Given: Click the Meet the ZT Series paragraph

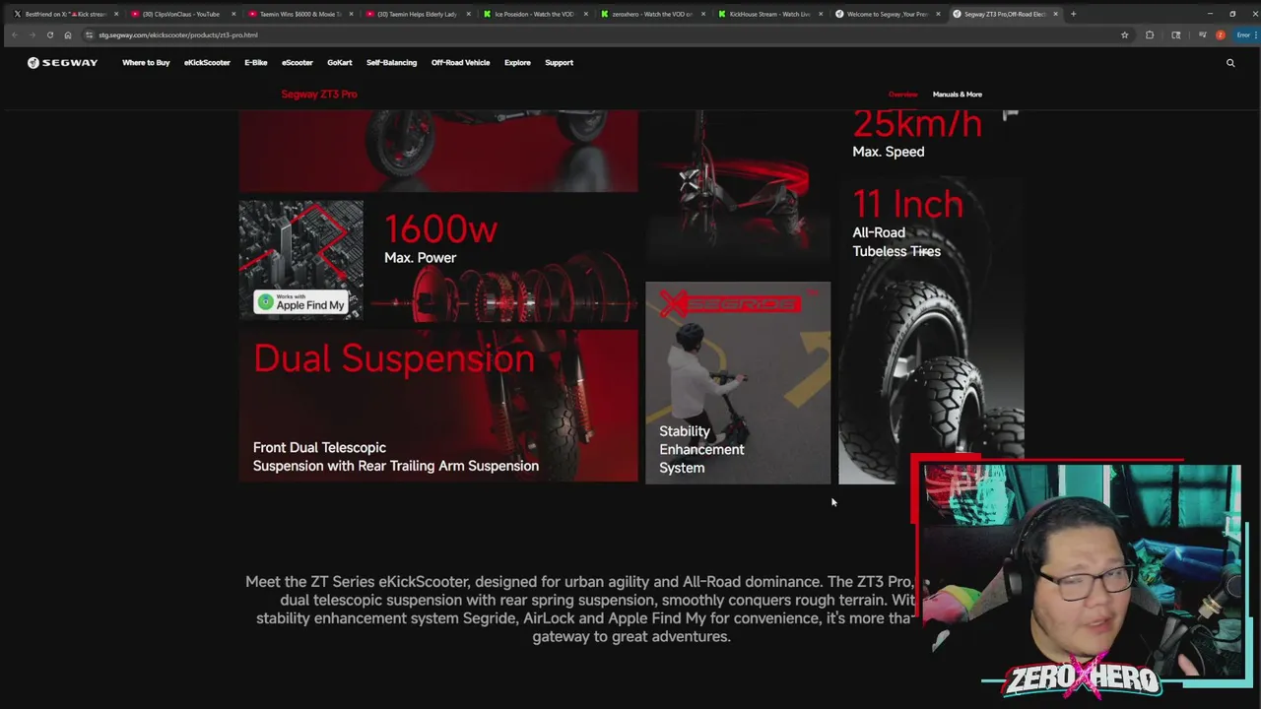Looking at the screenshot, I should pyautogui.click(x=581, y=609).
